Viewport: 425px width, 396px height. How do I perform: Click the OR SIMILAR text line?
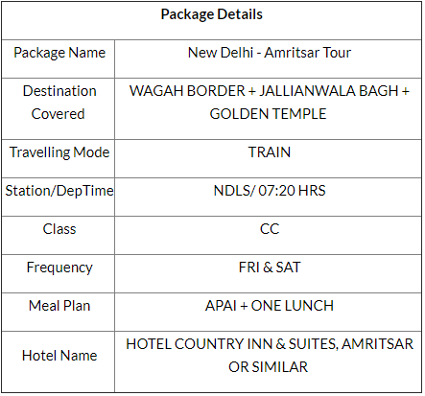pyautogui.click(x=268, y=367)
